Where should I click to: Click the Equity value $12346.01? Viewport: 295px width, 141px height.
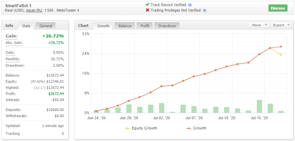(x=55, y=82)
